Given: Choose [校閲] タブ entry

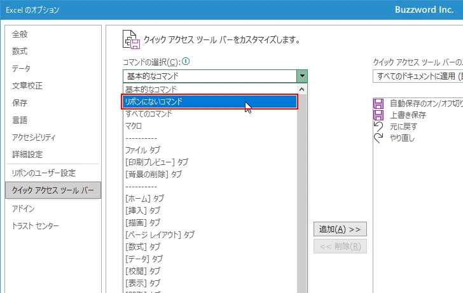Looking at the screenshot, I should [x=210, y=271].
